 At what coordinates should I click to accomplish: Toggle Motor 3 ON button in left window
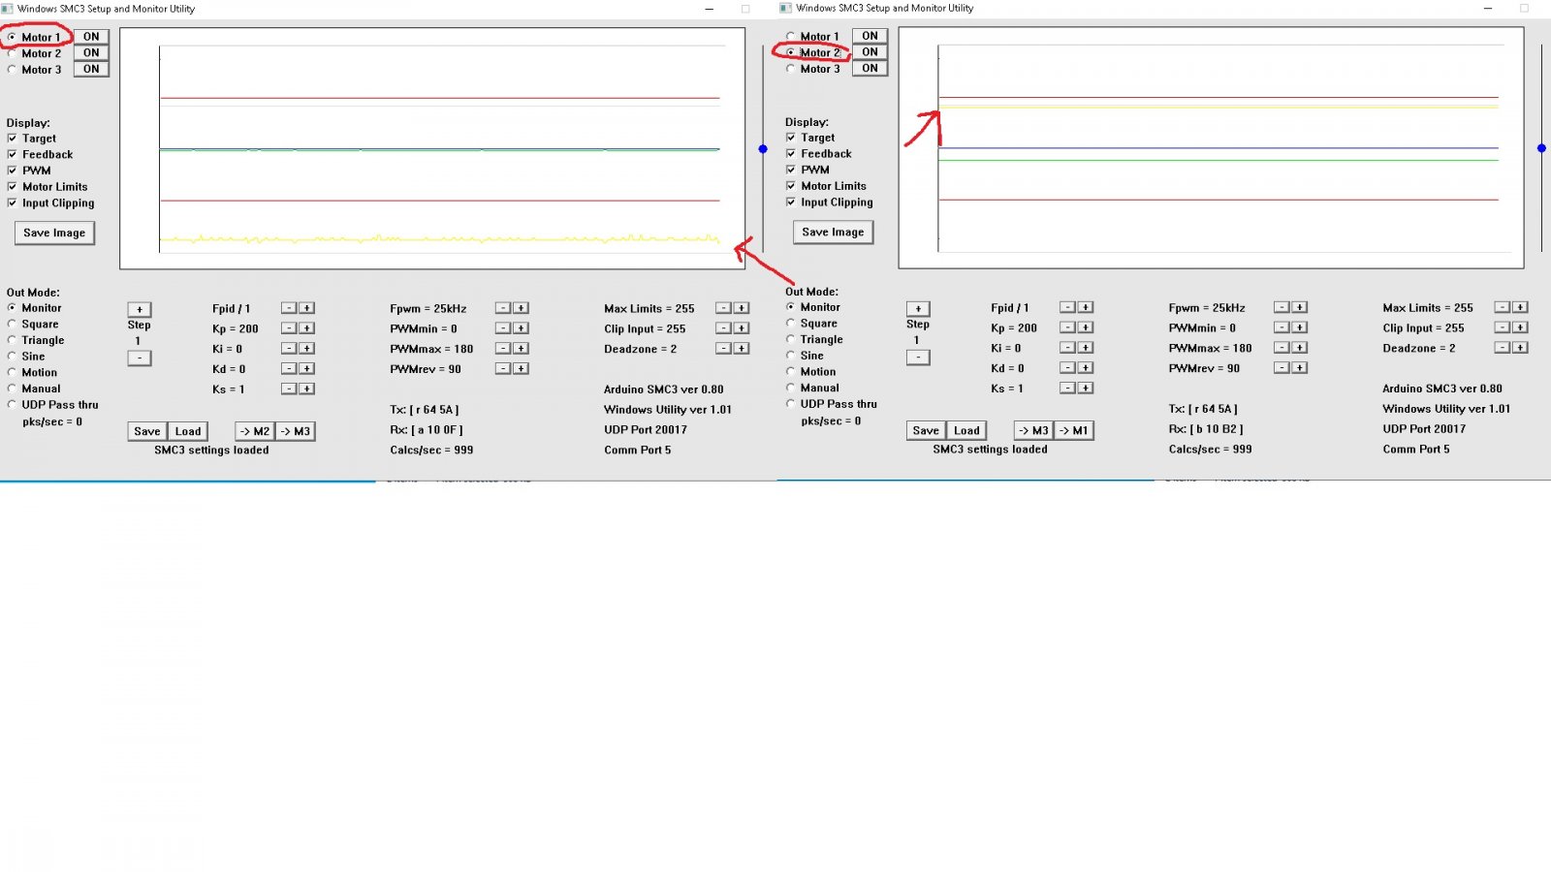point(91,70)
